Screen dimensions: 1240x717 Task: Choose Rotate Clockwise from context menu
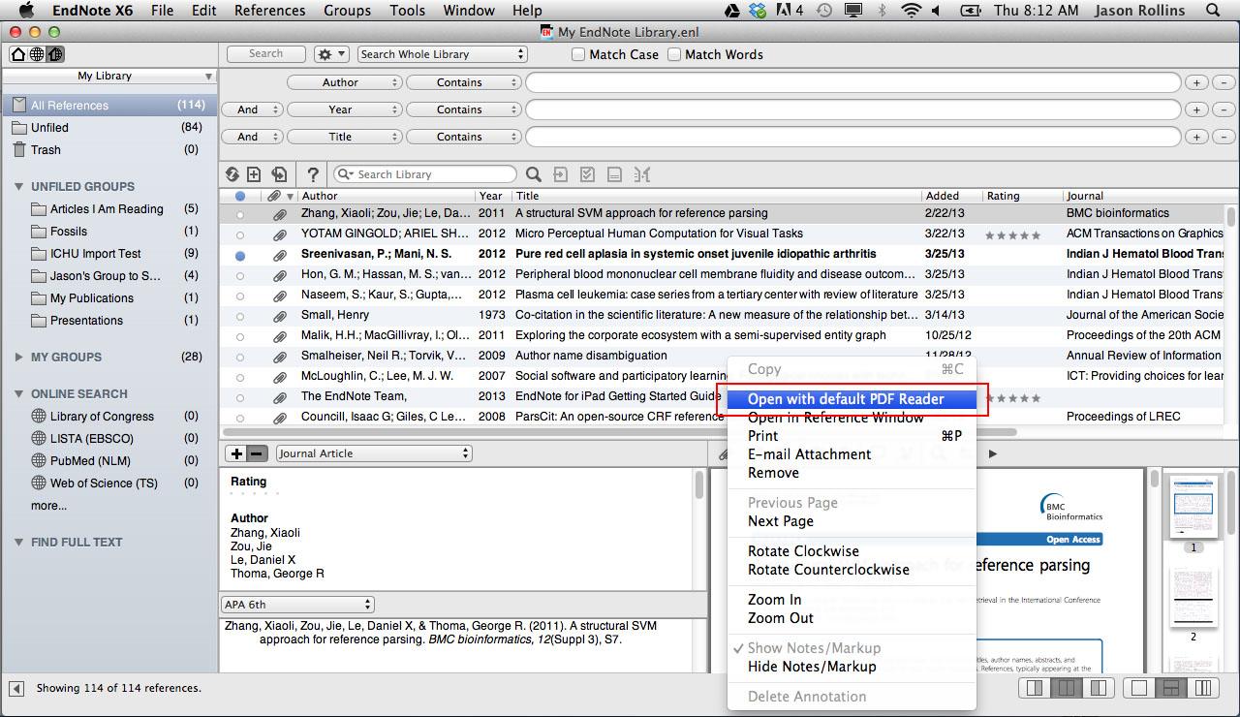(852, 551)
